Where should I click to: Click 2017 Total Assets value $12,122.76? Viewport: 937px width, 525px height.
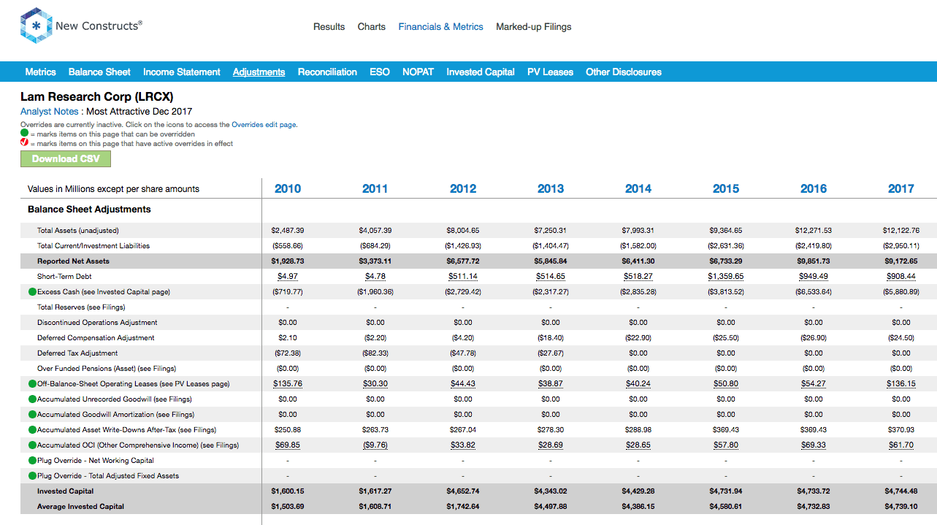[x=901, y=231]
